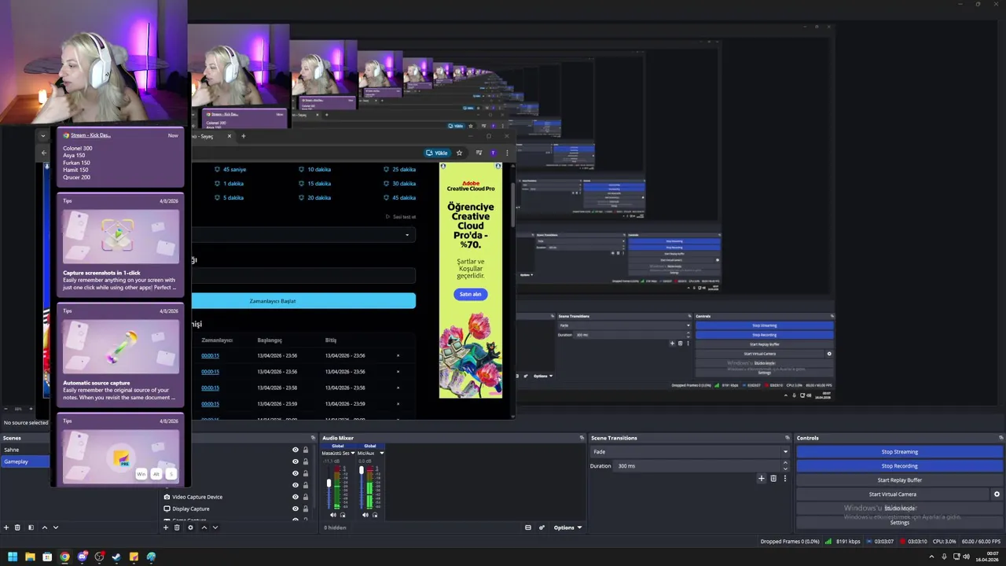
Task: Mute Masaüstü Ses speaker icon
Action: [x=333, y=515]
